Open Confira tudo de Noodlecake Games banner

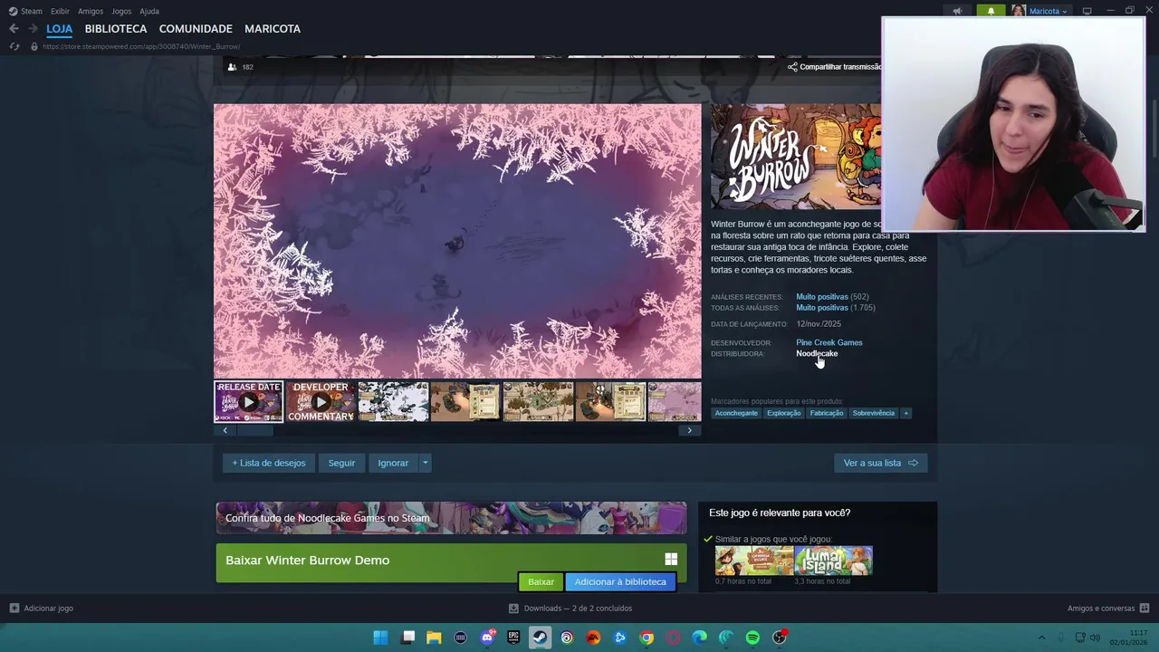pyautogui.click(x=451, y=518)
